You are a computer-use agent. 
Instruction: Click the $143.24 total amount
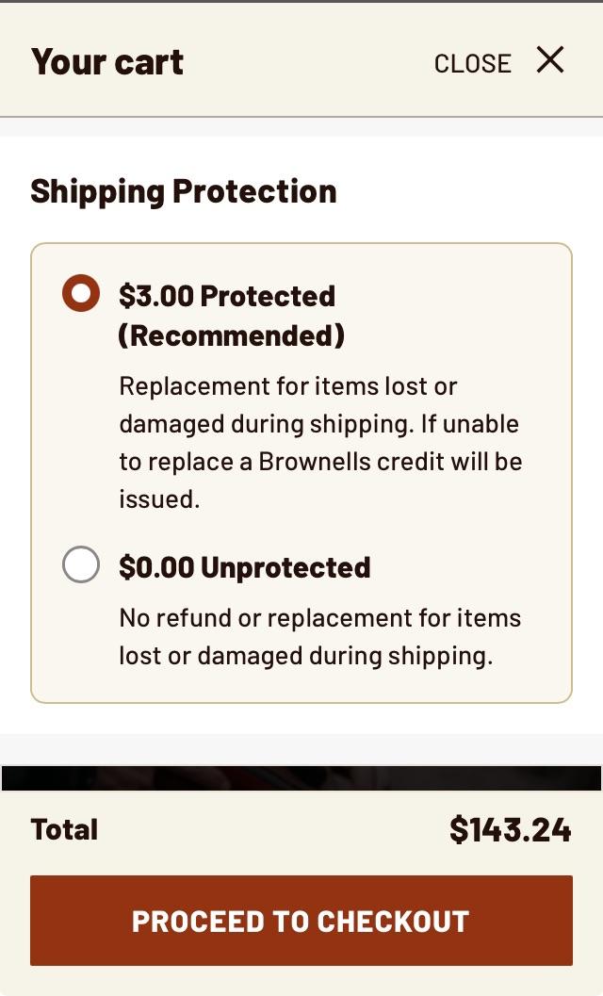511,828
